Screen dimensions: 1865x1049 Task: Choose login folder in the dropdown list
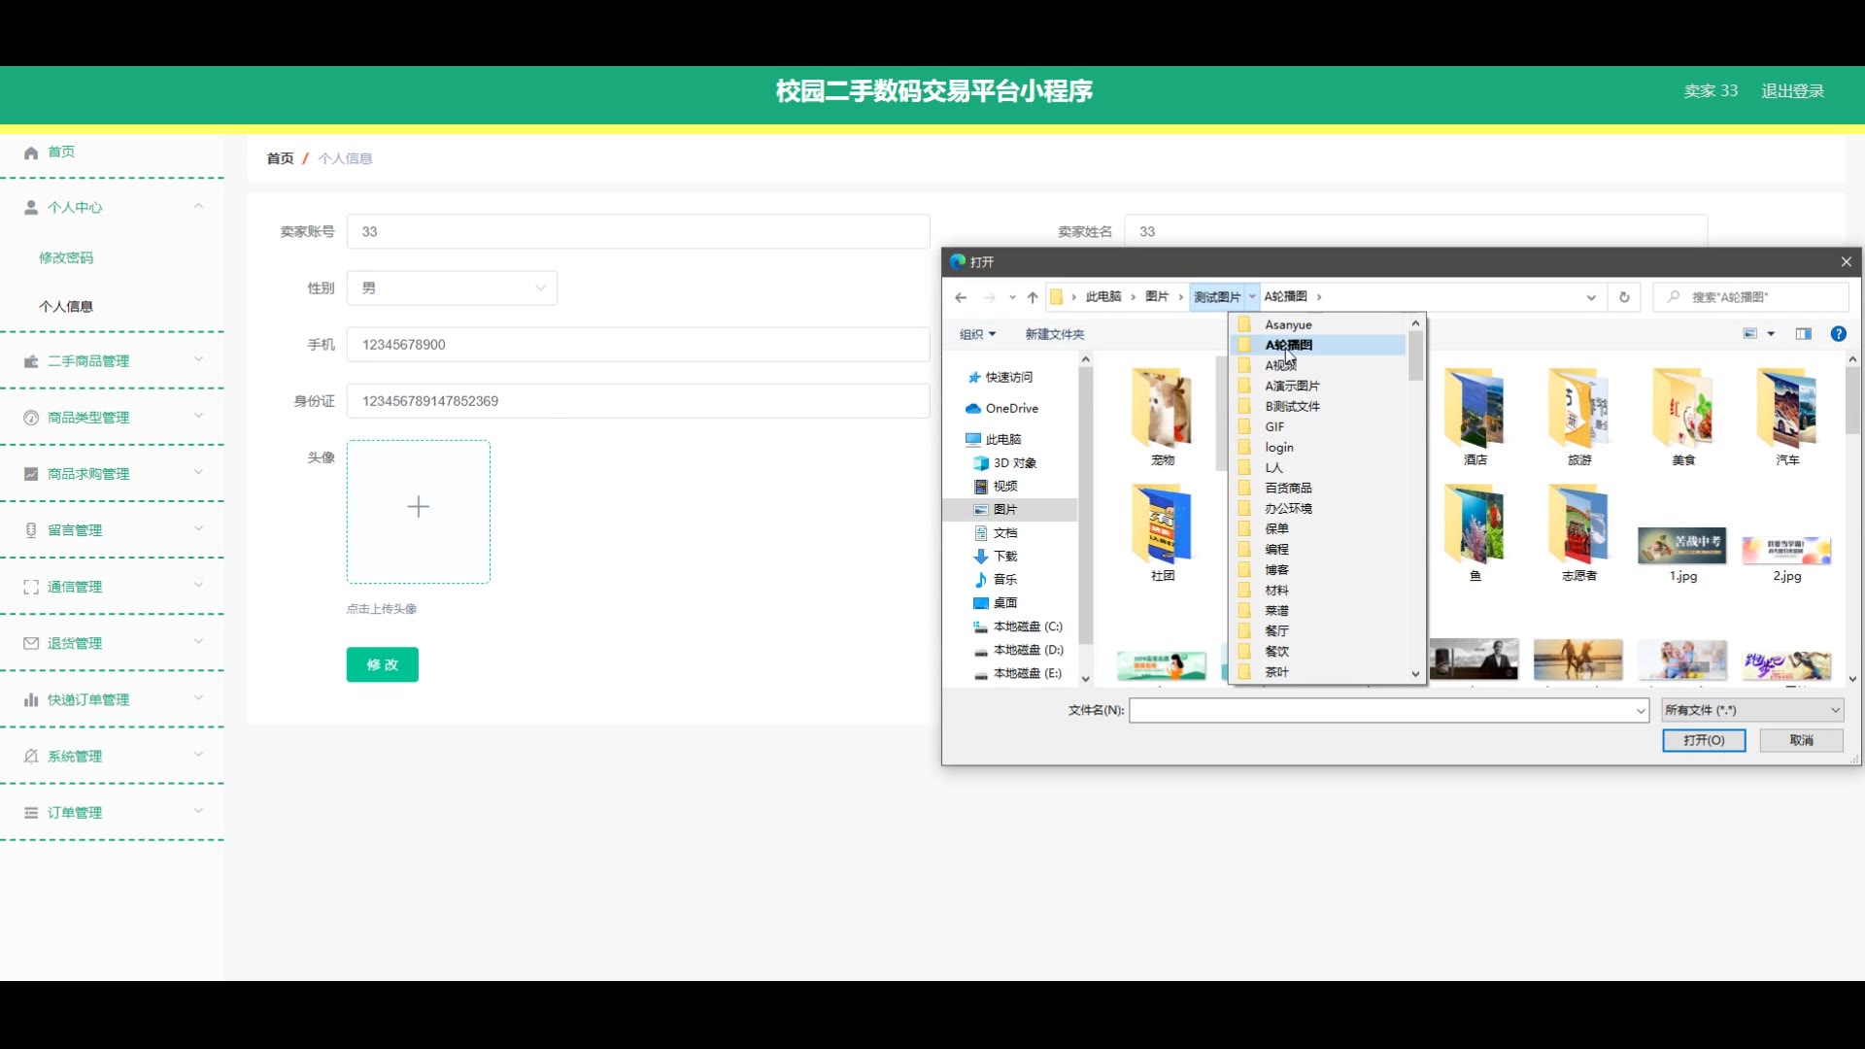point(1278,447)
